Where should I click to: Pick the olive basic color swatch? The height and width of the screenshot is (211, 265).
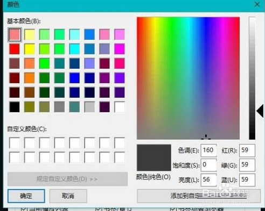(x=30, y=107)
